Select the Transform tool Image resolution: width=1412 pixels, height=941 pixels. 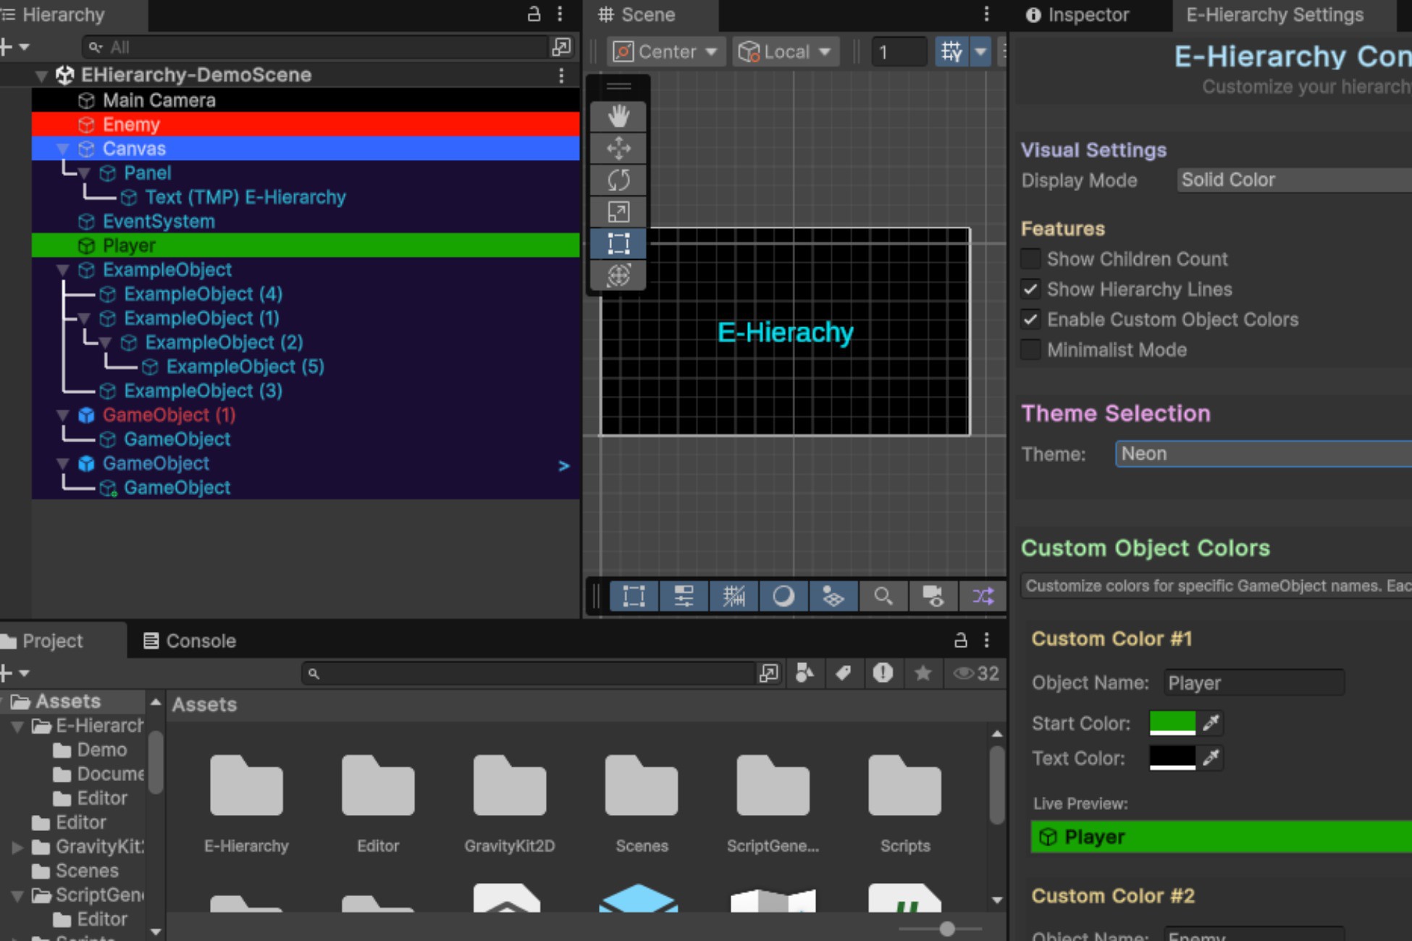pyautogui.click(x=618, y=276)
